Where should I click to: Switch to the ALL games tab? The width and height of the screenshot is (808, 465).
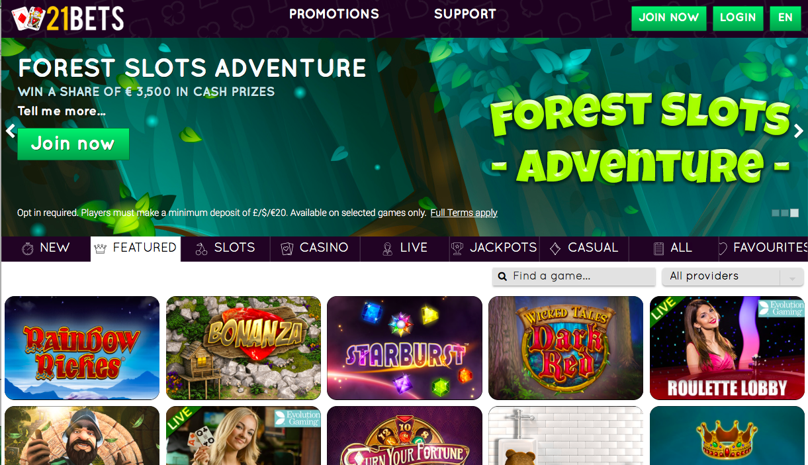click(x=673, y=248)
